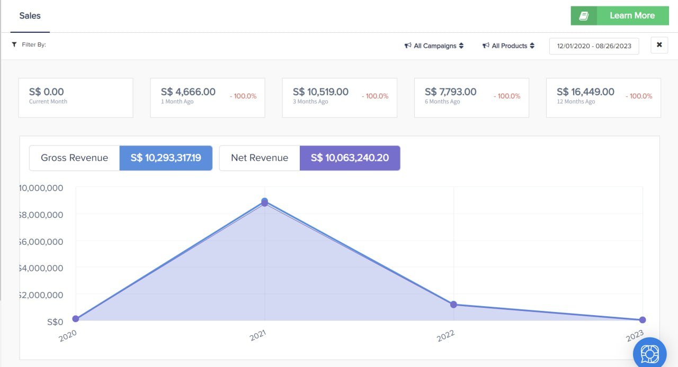
Task: Open the All Products dropdown
Action: coord(508,45)
